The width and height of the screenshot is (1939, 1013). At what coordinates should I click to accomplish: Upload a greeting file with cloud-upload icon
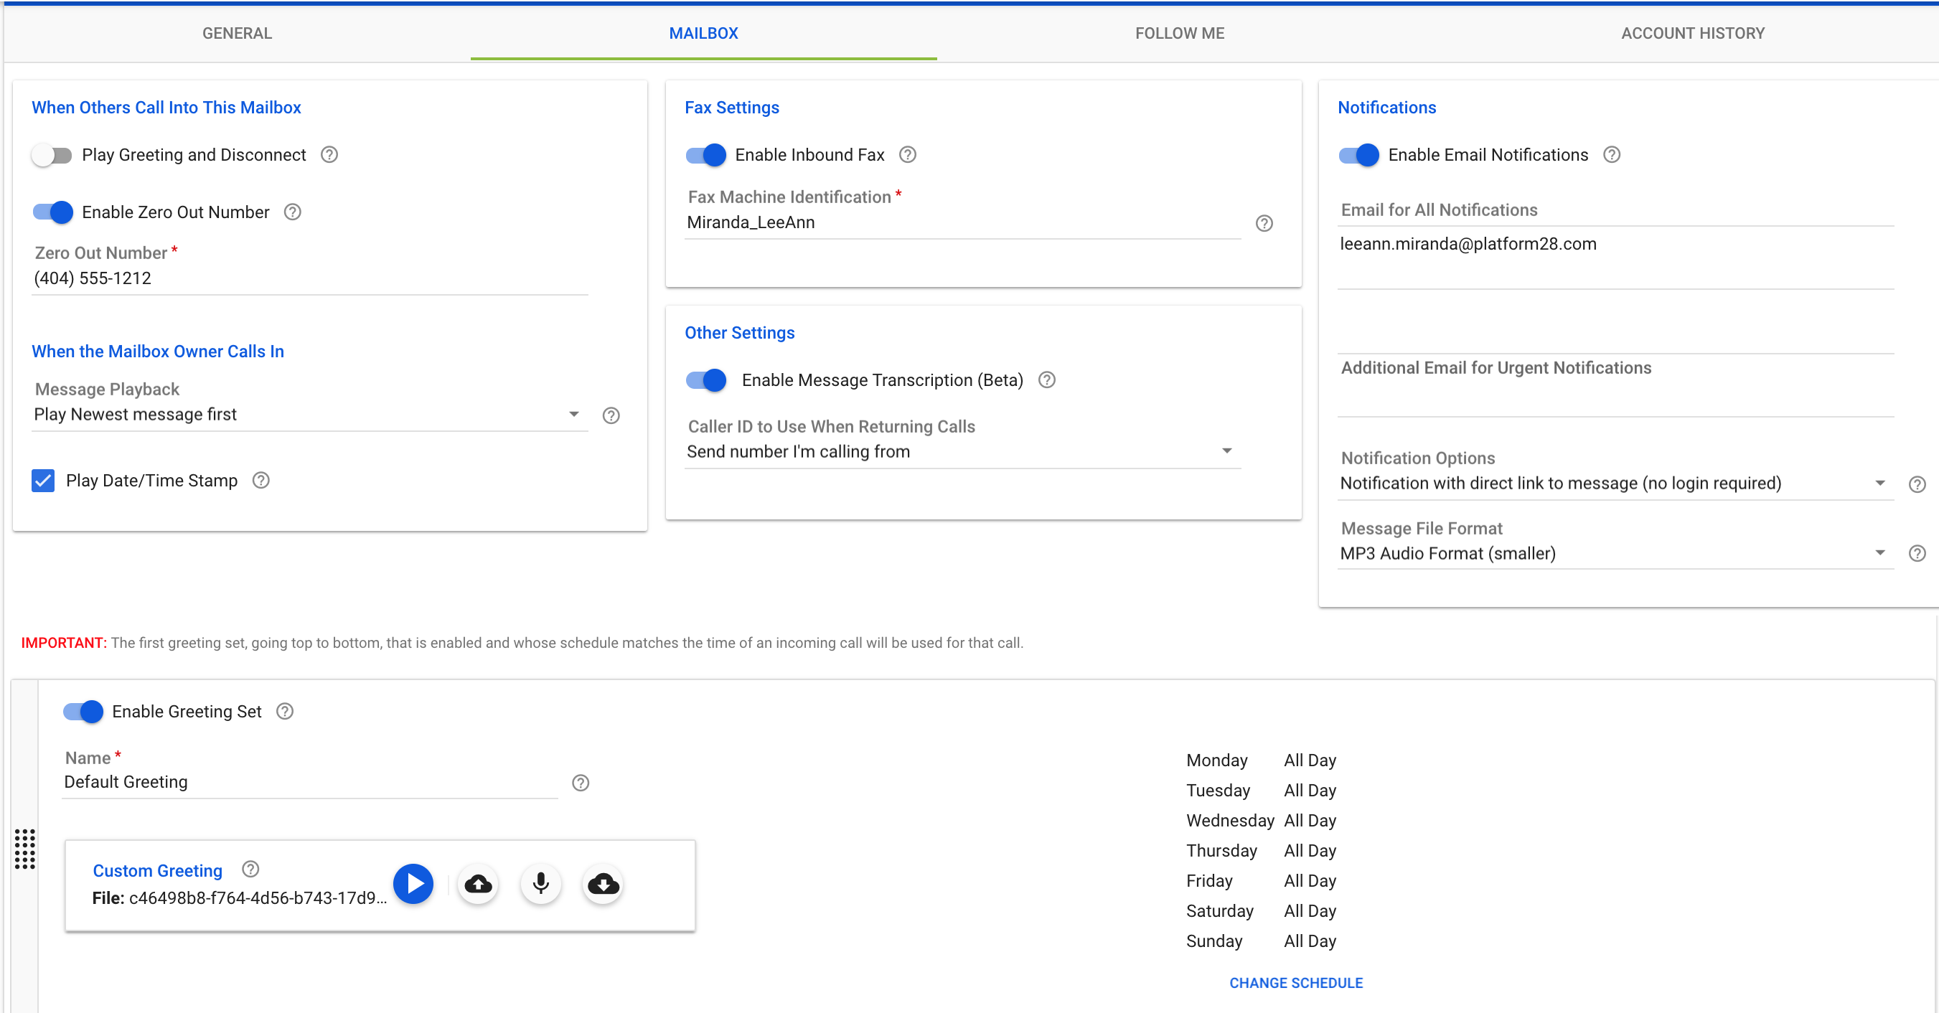[478, 884]
